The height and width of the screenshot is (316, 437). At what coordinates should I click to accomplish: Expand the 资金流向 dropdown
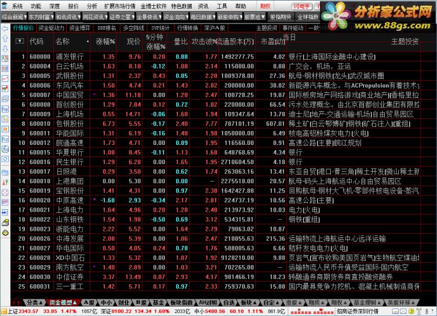click(176, 17)
